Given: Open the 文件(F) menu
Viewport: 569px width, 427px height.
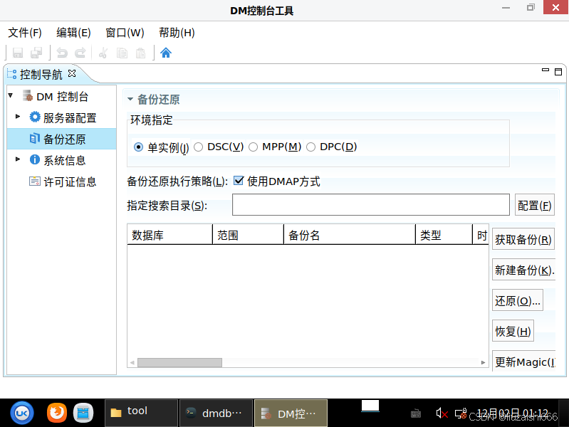Looking at the screenshot, I should (x=25, y=33).
